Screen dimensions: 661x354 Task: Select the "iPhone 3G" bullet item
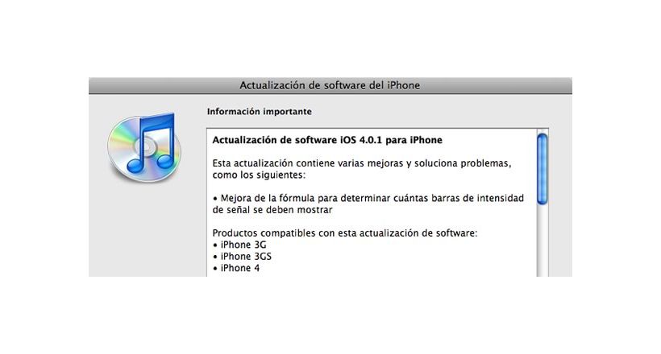[239, 245]
